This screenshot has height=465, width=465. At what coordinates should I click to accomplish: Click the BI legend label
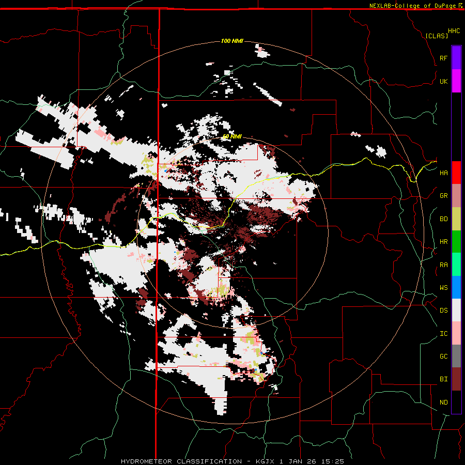click(x=443, y=379)
